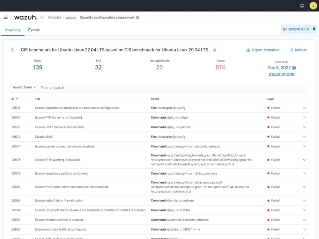The image size is (319, 239).
Task: Click the agent signal icon before lampvb (001)
Action: click(x=285, y=29)
